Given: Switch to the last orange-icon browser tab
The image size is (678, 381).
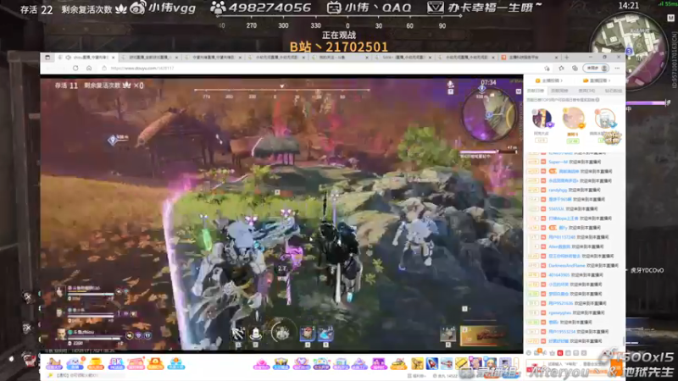Looking at the screenshot, I should tap(529, 57).
